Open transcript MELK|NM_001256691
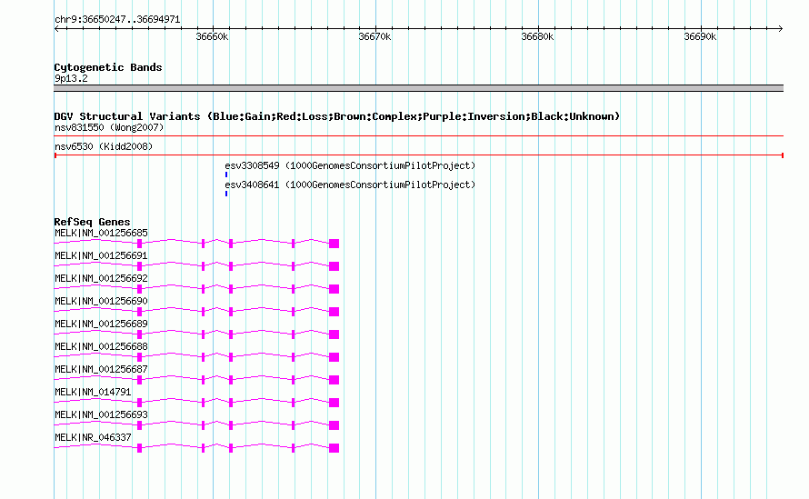Image resolution: width=809 pixels, height=499 pixels. pos(101,256)
